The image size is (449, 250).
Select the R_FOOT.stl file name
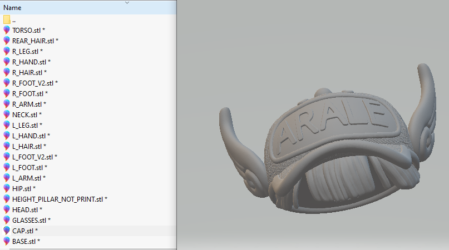(x=30, y=94)
